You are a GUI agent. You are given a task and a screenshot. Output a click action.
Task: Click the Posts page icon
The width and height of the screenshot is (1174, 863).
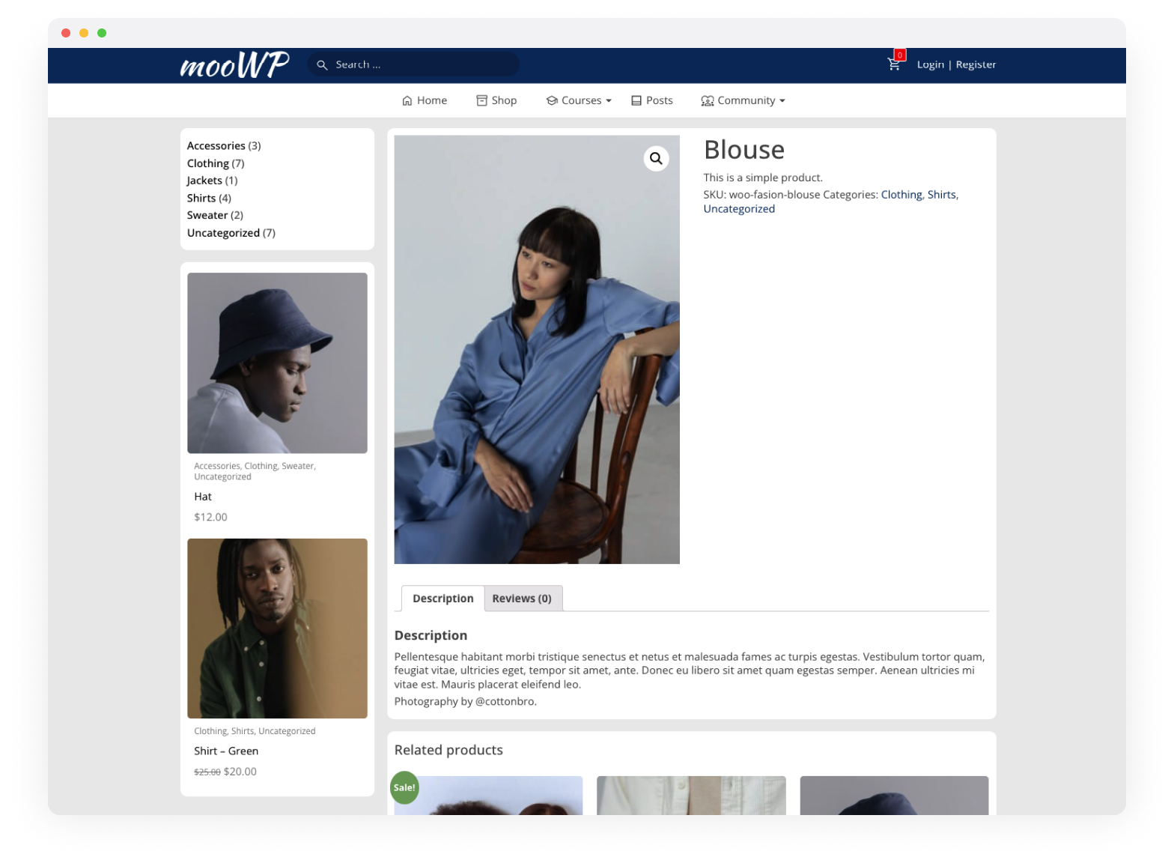636,100
